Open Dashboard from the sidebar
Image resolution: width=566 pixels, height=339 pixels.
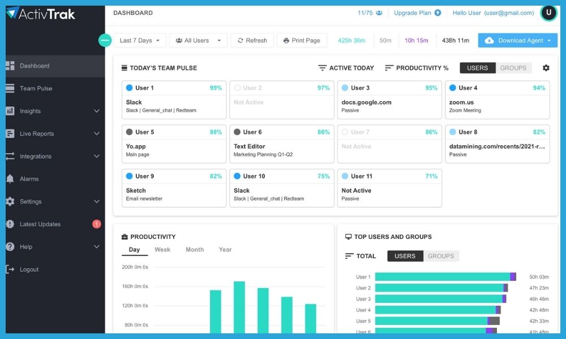click(x=55, y=66)
